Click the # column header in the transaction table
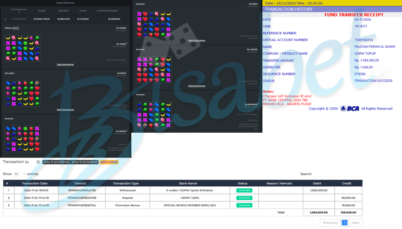The image size is (402, 229). pos(7,183)
